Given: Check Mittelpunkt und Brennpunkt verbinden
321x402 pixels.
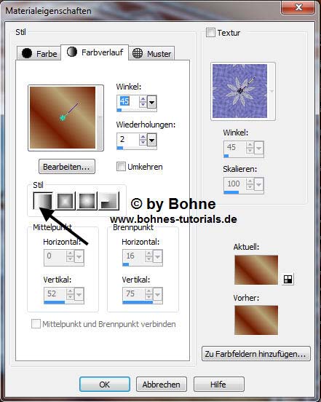Looking at the screenshot, I should [x=36, y=324].
